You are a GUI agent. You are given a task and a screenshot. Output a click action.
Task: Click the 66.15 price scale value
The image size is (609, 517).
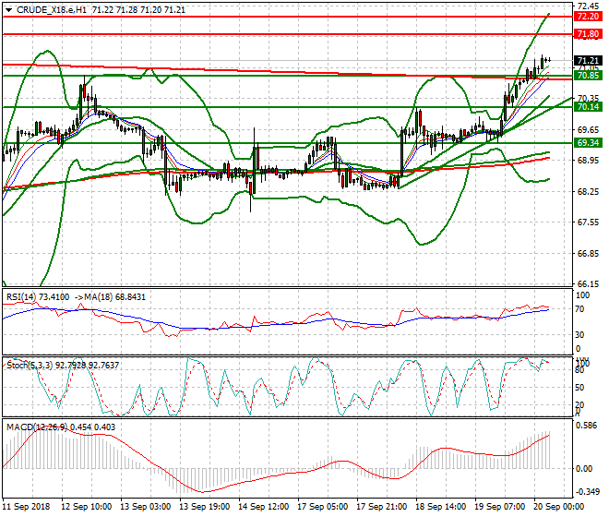pos(588,284)
